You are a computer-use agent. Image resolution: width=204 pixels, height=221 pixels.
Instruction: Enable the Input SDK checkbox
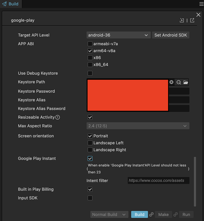(90, 198)
